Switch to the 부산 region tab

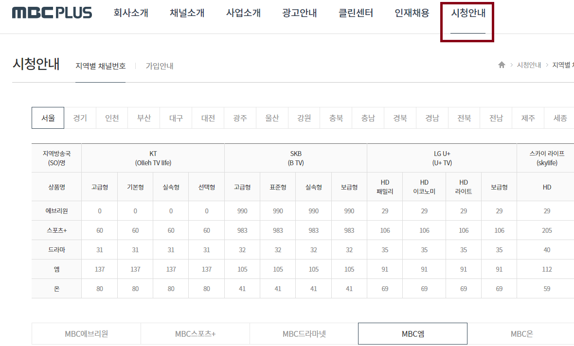tap(143, 118)
